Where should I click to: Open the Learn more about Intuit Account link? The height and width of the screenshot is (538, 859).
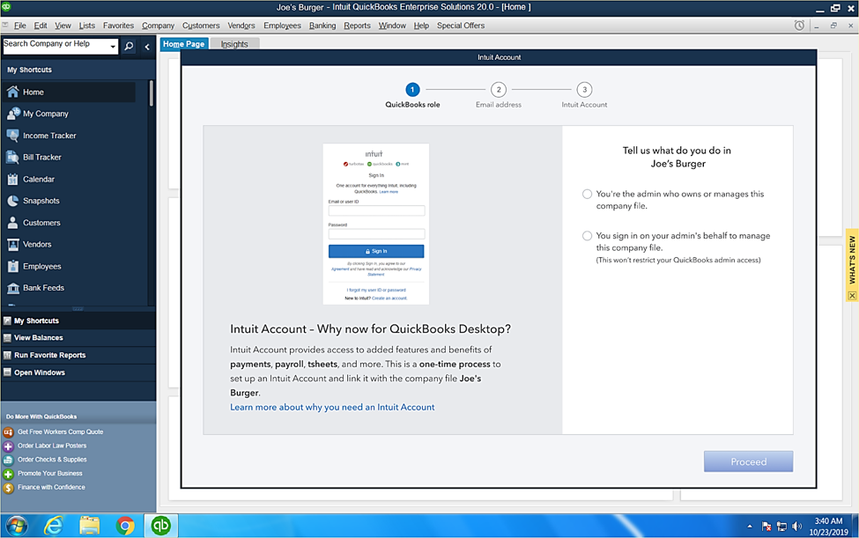[333, 407]
